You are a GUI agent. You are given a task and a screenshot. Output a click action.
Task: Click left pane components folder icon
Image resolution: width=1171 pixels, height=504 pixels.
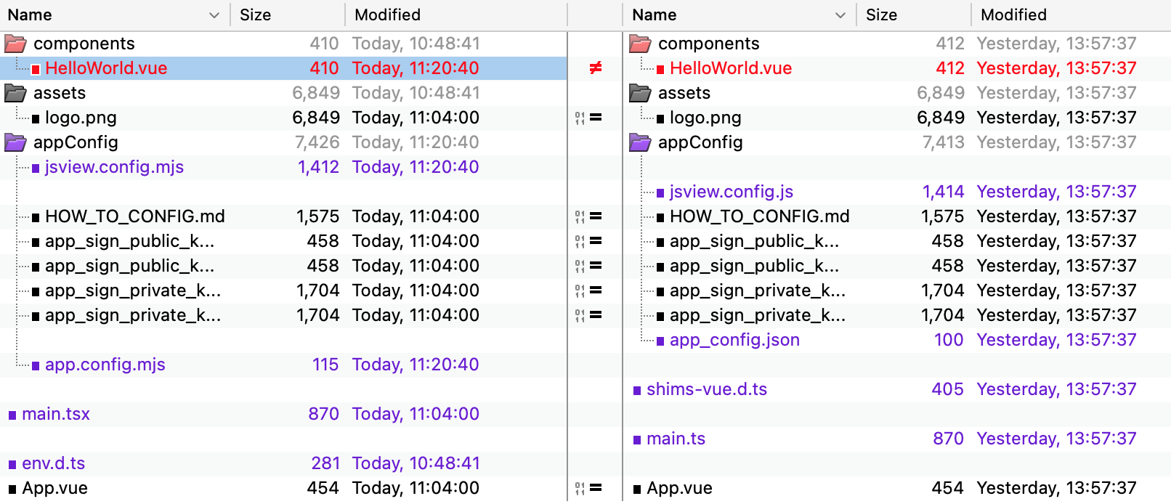tap(15, 44)
